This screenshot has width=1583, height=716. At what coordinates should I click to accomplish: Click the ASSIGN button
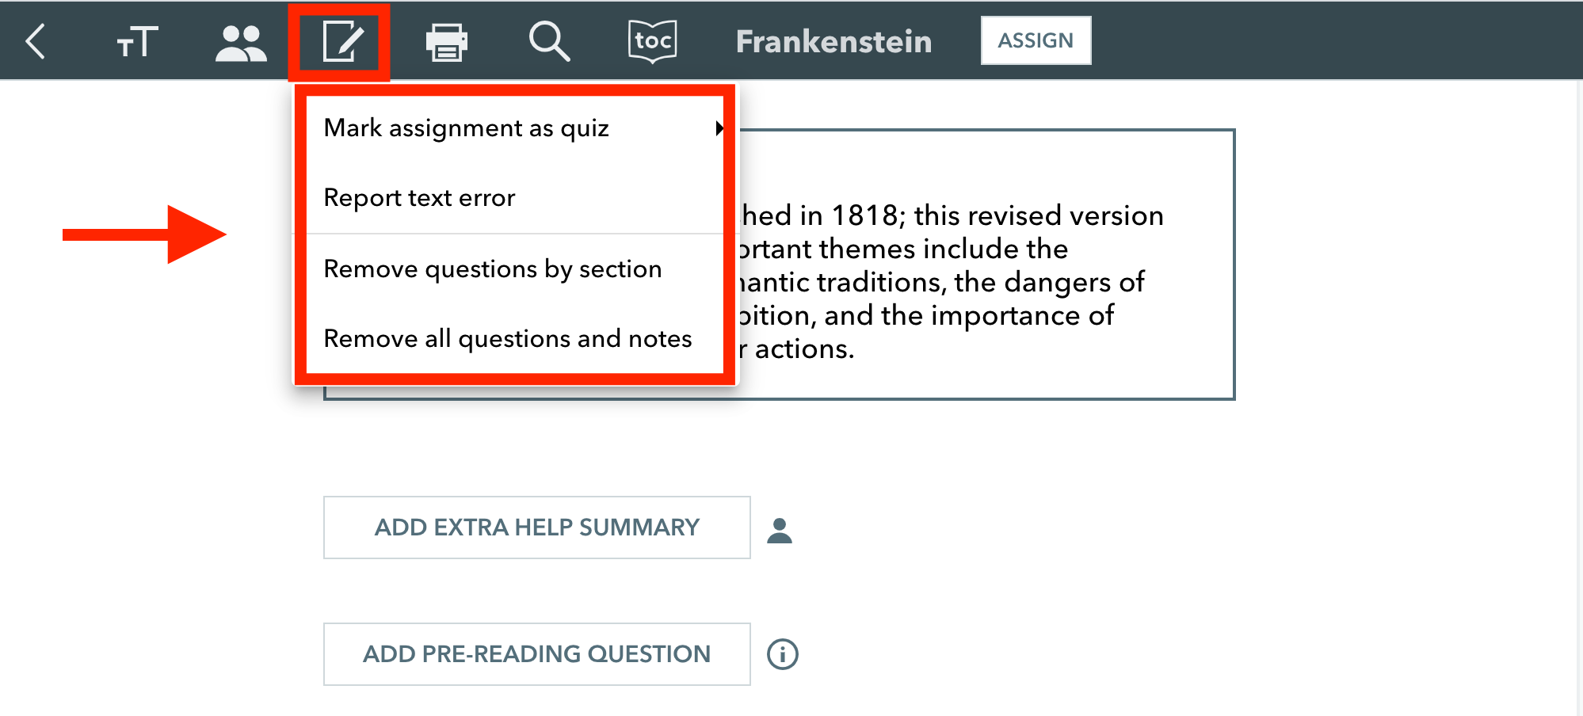click(1036, 40)
